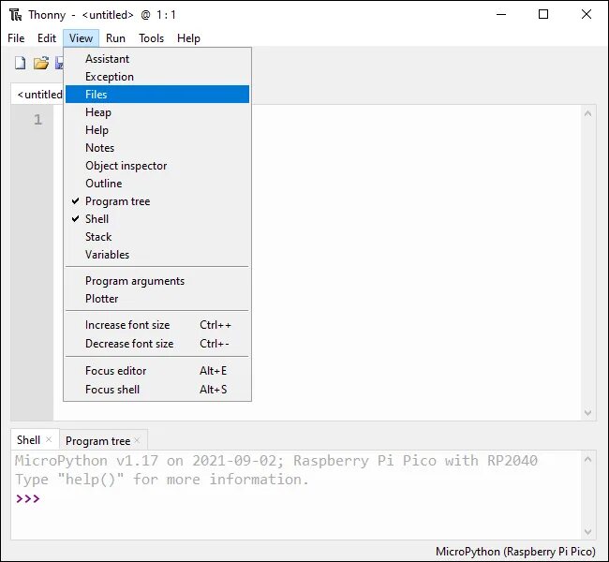Click line number 1 in gutter

[37, 120]
